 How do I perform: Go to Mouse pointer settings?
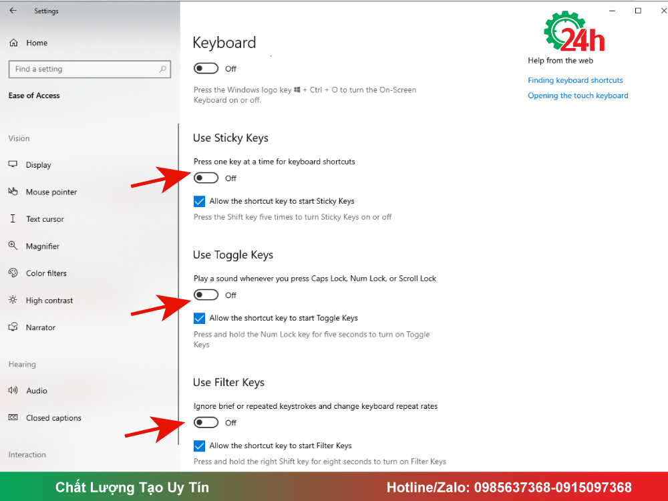(51, 192)
